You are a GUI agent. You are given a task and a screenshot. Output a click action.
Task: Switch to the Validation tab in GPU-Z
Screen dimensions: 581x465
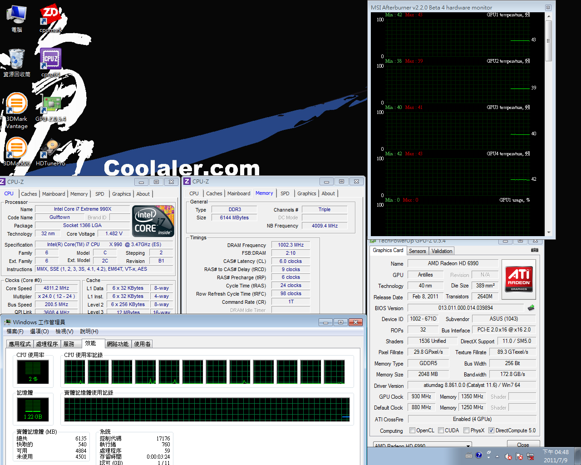click(442, 251)
